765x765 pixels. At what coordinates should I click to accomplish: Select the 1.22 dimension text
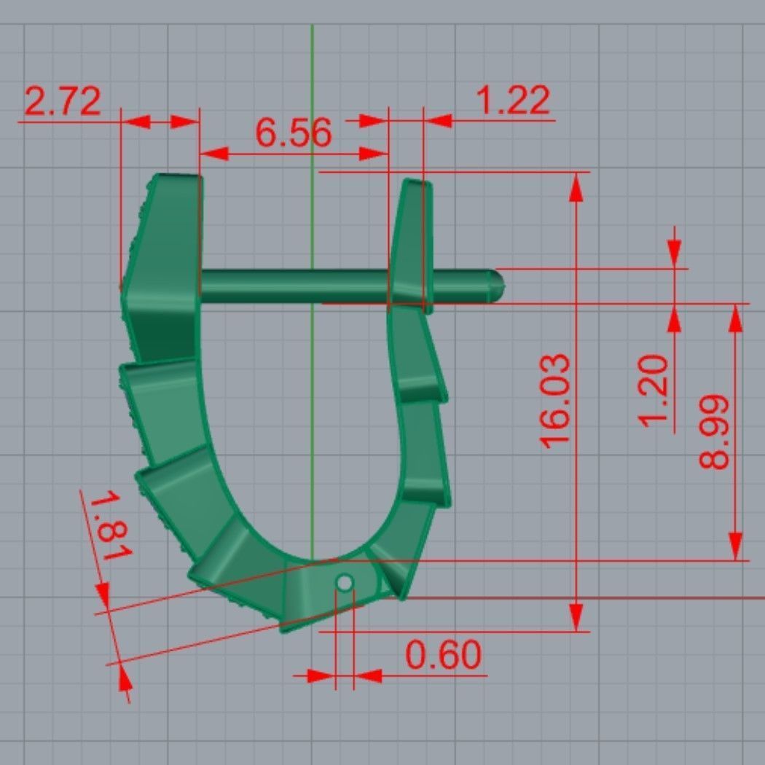point(512,101)
